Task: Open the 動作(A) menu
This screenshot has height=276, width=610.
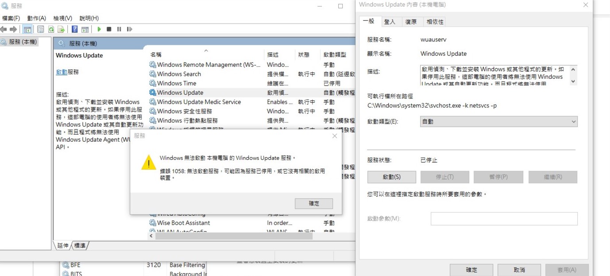Action: click(36, 18)
